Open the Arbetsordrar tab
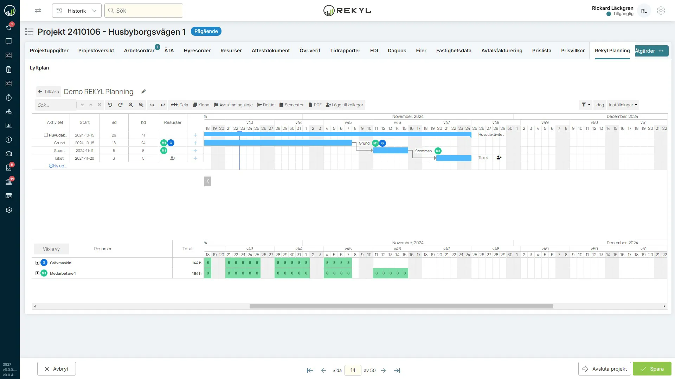The width and height of the screenshot is (675, 379). (139, 51)
